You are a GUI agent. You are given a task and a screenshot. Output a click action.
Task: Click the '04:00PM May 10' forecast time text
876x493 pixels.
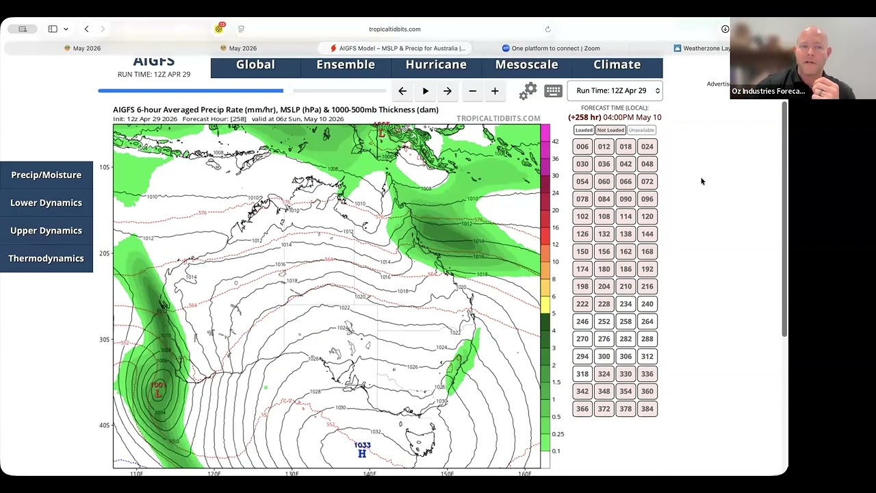coord(632,117)
